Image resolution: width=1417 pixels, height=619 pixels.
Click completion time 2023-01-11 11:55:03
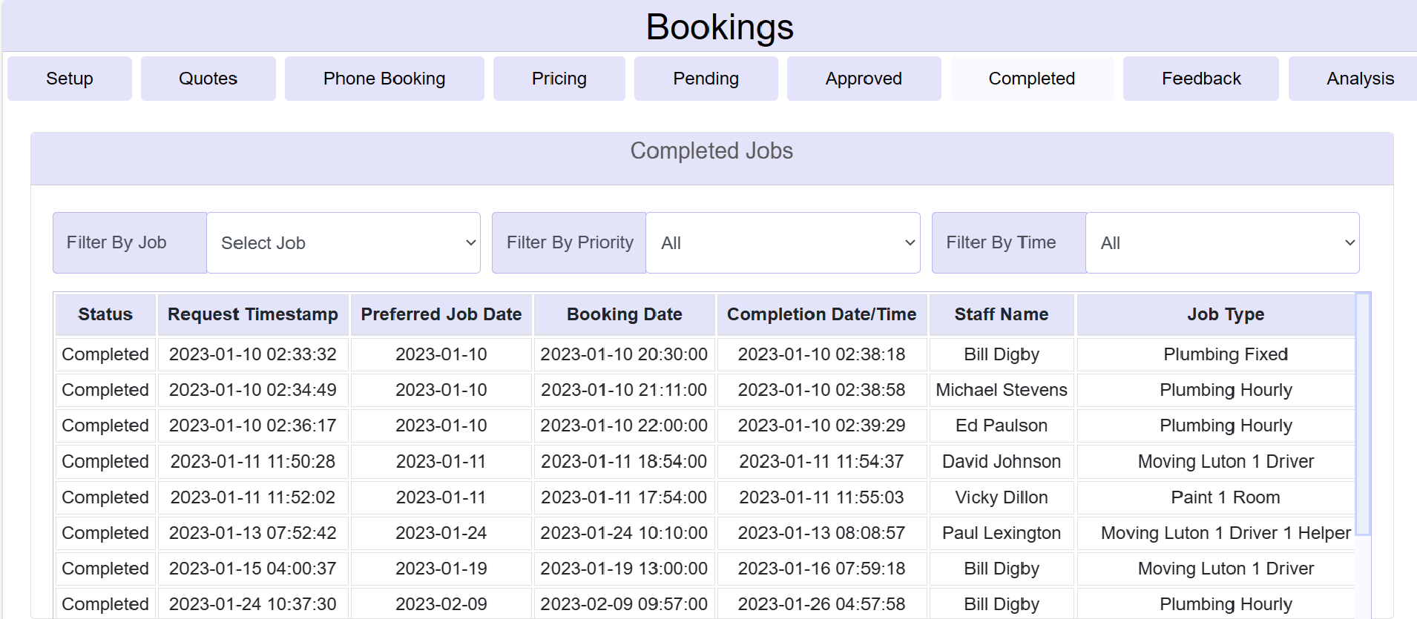tap(822, 497)
